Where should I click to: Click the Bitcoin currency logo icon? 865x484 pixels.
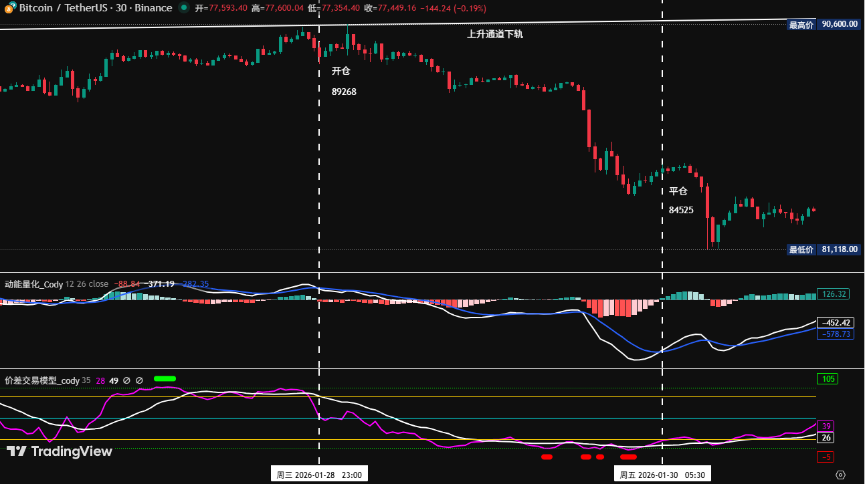tap(9, 8)
